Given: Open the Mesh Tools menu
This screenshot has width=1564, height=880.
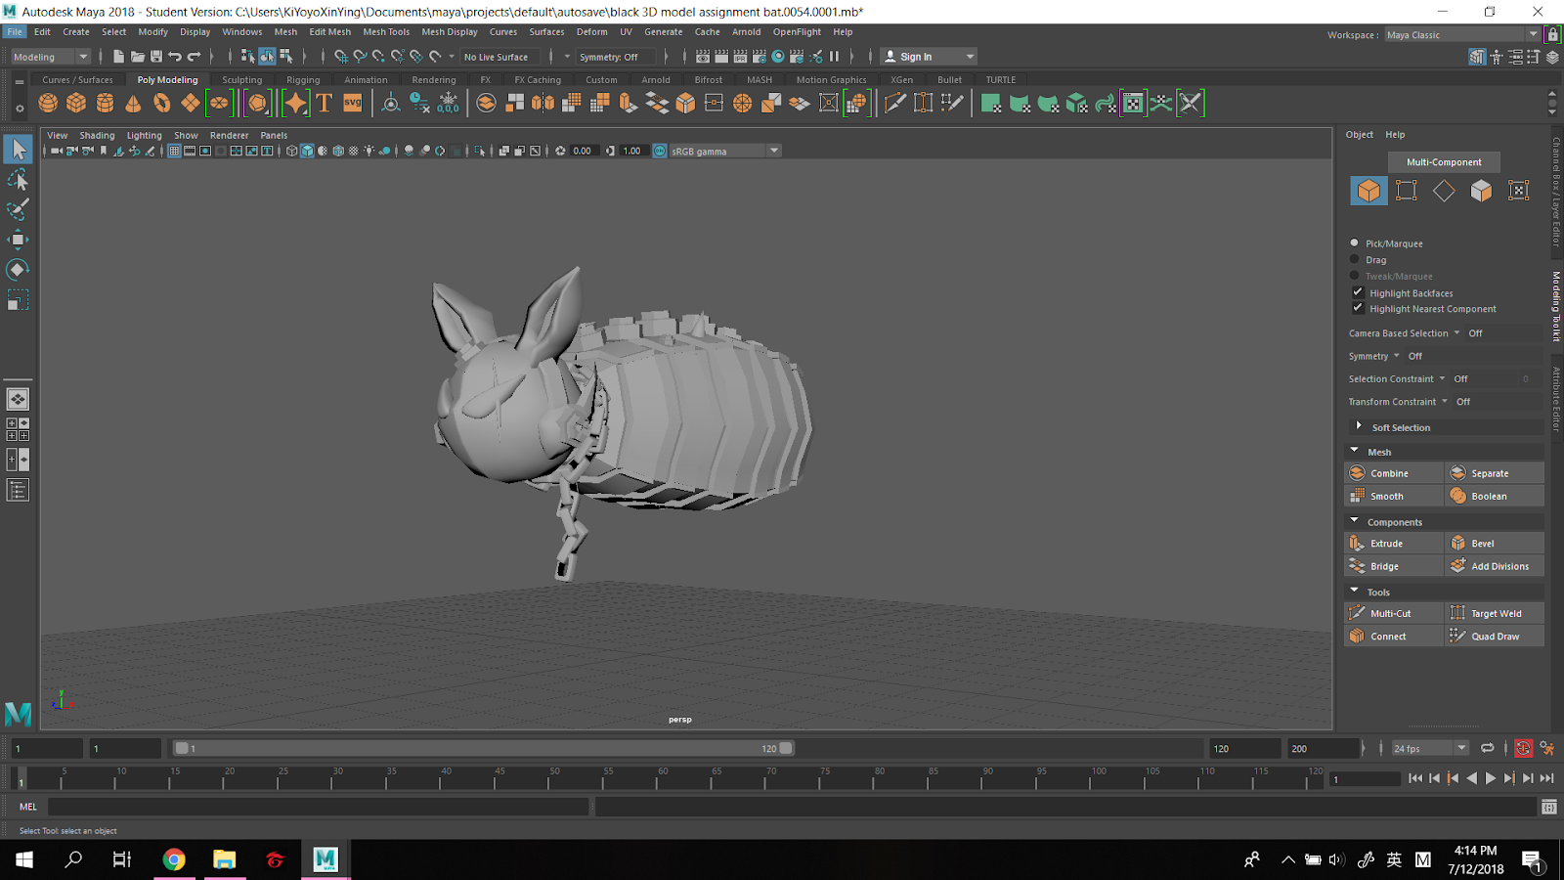Looking at the screenshot, I should click(386, 32).
